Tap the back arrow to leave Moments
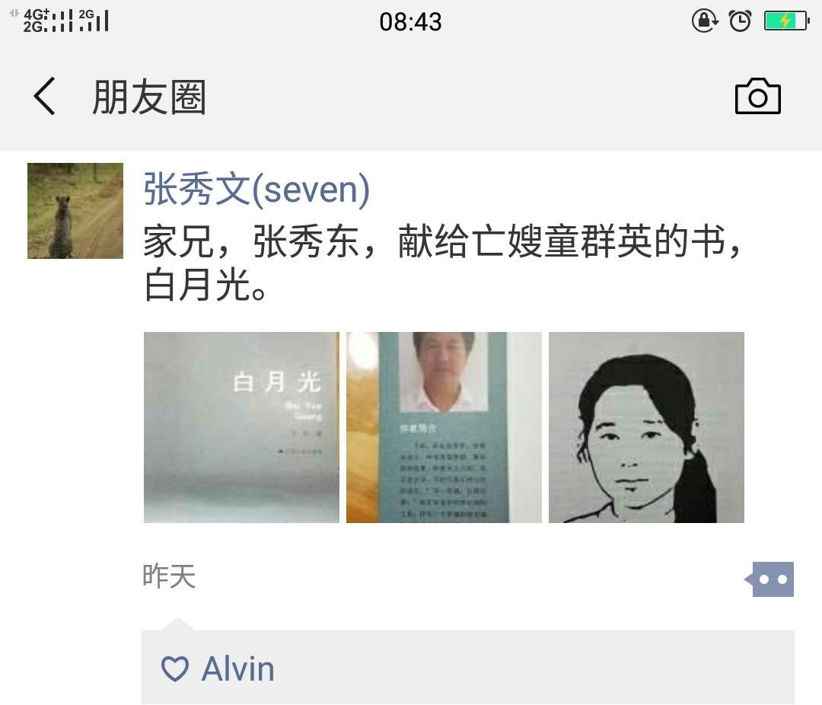This screenshot has height=705, width=822. click(x=45, y=96)
